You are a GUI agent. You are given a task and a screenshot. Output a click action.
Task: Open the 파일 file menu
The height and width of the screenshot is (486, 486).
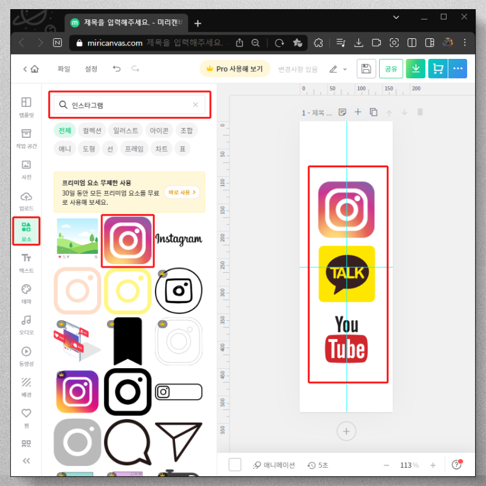tap(64, 69)
